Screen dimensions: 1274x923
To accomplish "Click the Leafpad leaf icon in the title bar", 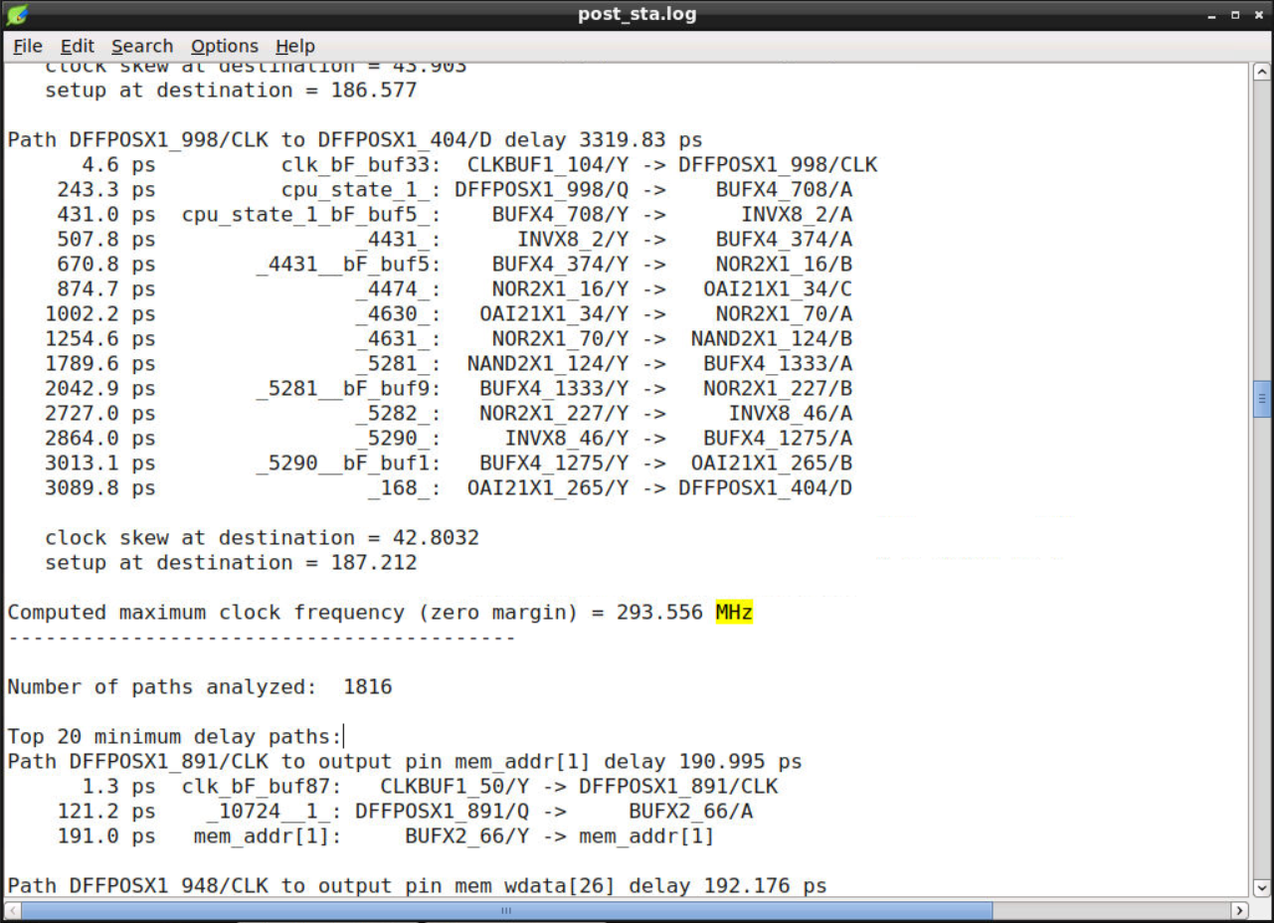I will pos(18,14).
